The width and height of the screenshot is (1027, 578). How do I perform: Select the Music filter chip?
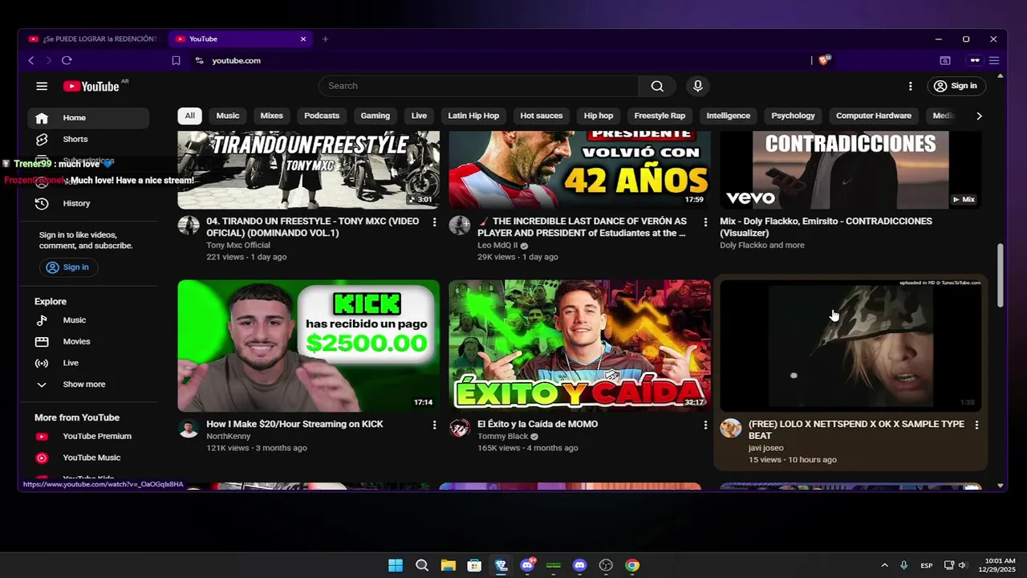coord(228,116)
